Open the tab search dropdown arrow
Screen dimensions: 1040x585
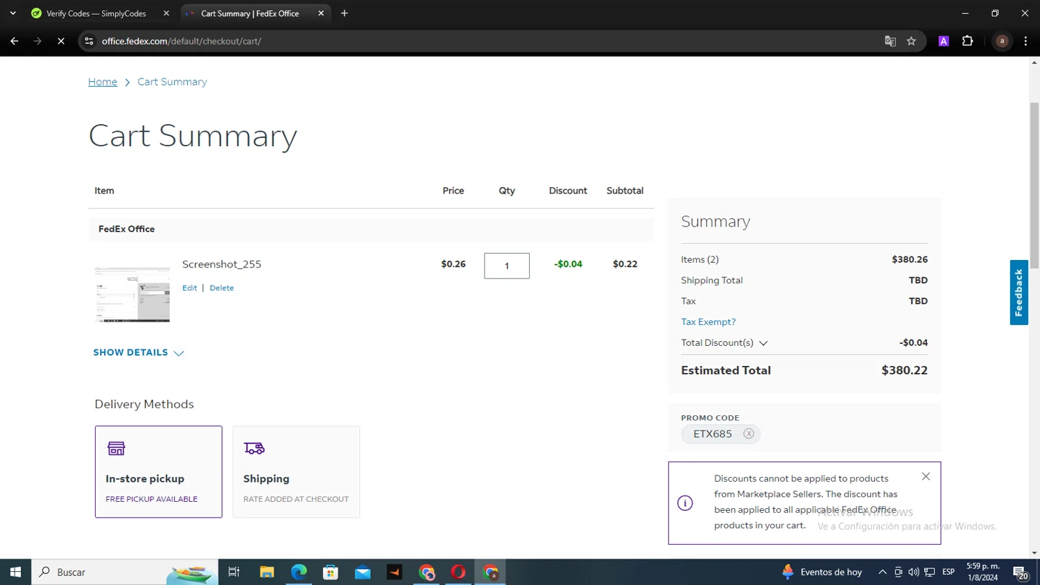[x=12, y=13]
